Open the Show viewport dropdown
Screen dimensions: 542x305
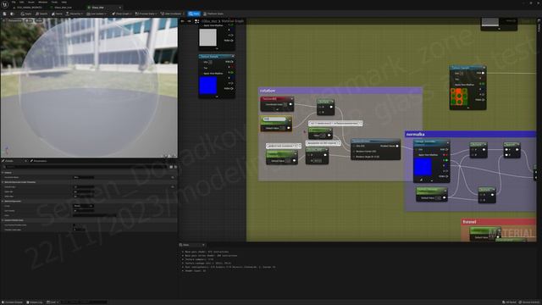pyautogui.click(x=39, y=20)
